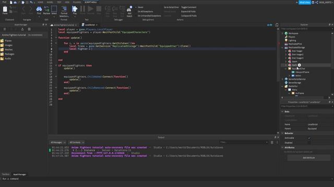Click the Add Attribute button
This screenshot has height=187, width=334.
[x=308, y=158]
